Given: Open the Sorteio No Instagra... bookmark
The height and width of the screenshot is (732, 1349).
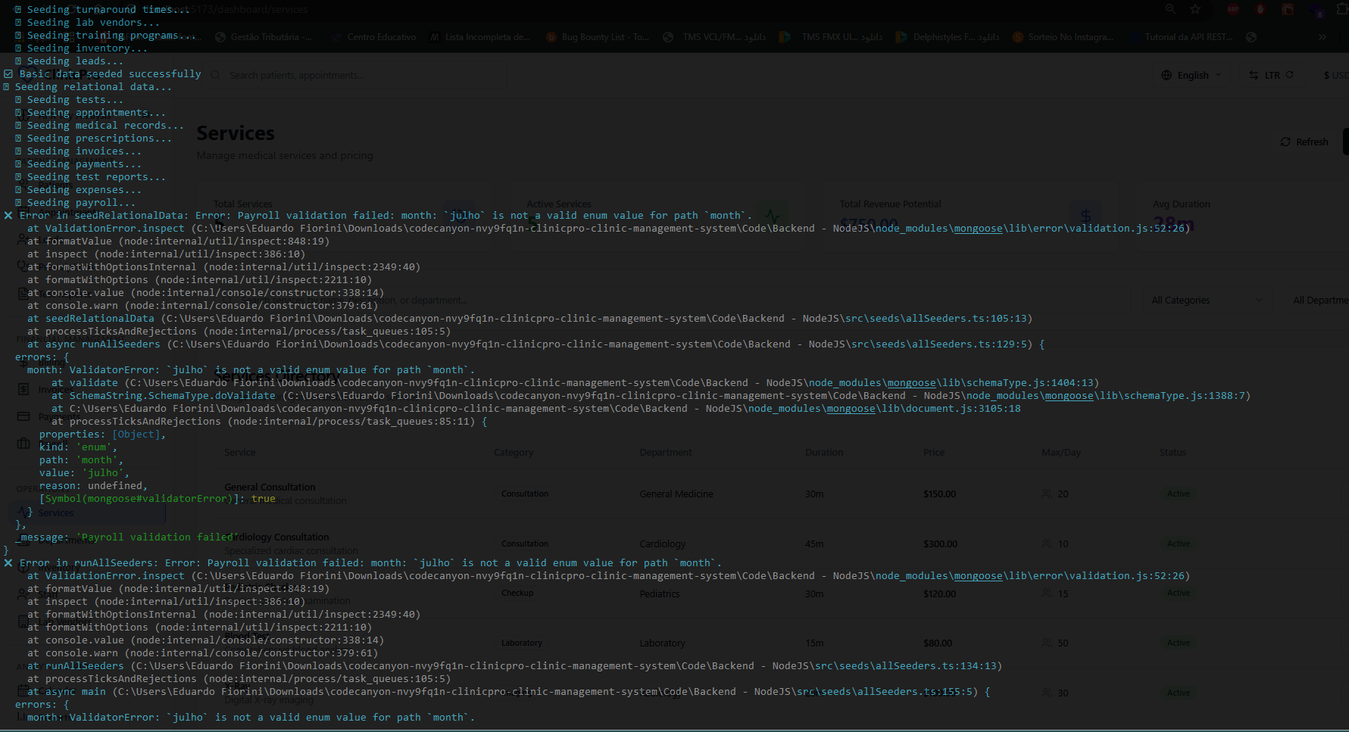Looking at the screenshot, I should tap(1063, 36).
